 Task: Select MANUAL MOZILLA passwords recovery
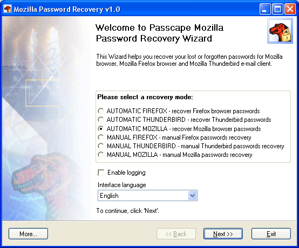[101, 155]
